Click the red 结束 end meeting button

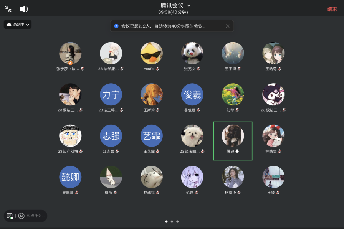332,9
